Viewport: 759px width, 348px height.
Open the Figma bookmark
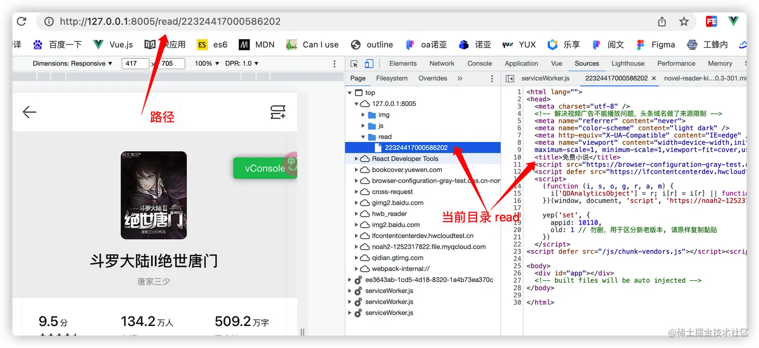click(655, 45)
